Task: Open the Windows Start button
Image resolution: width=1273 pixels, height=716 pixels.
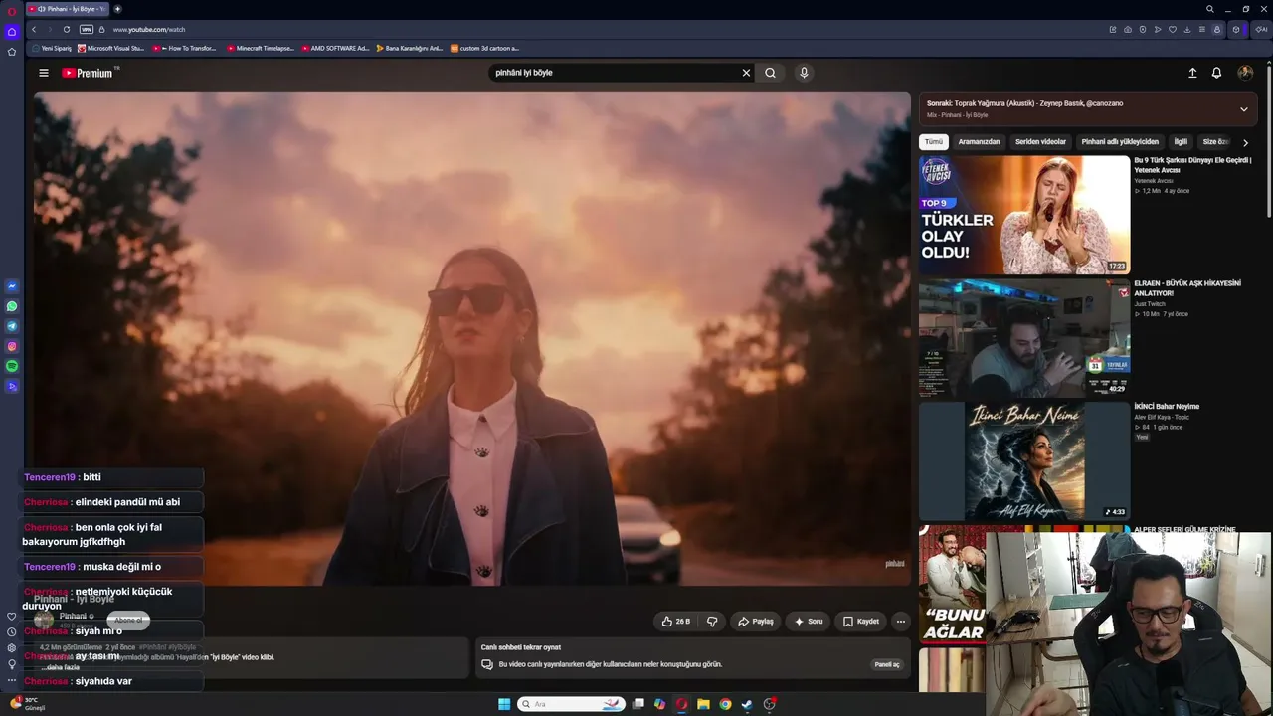Action: [x=504, y=704]
